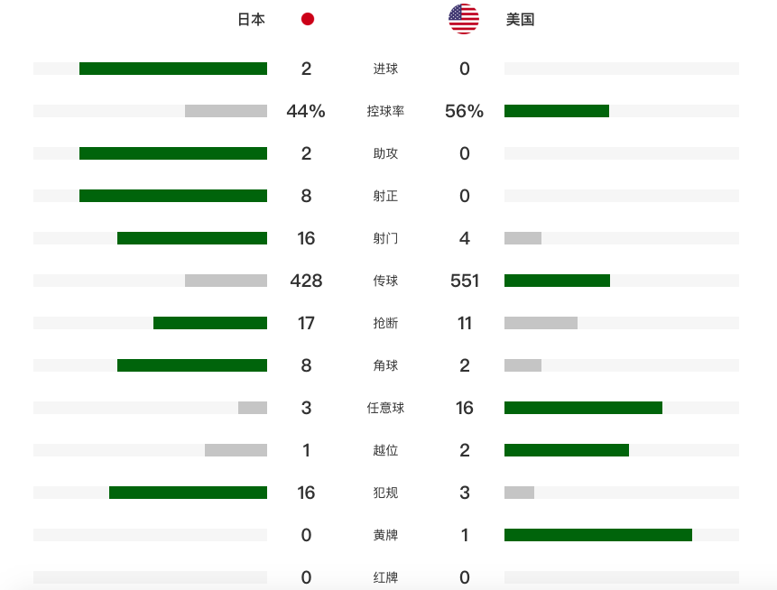777x590 pixels.
Task: Select the 红牌 stat label
Action: coord(385,577)
